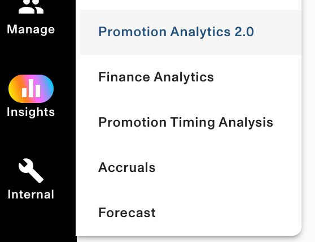Image resolution: width=315 pixels, height=242 pixels.
Task: Click the wrench head of Internal icon
Action: 26,165
